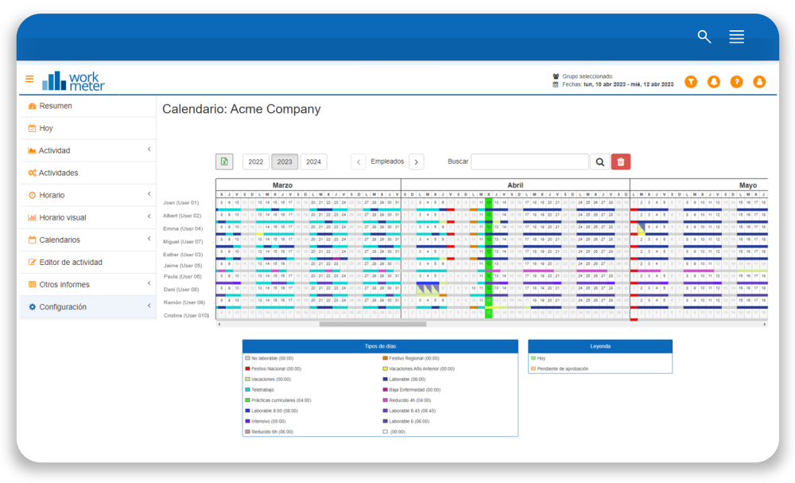Click the Teletrabajo color swatch in legend
The height and width of the screenshot is (483, 795).
248,390
